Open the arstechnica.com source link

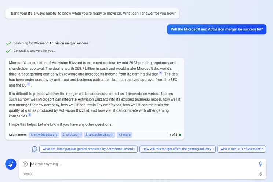pyautogui.click(x=99, y=135)
